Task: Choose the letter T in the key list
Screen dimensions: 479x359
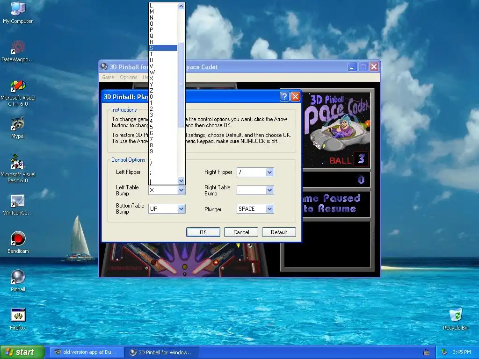Action: (163, 54)
